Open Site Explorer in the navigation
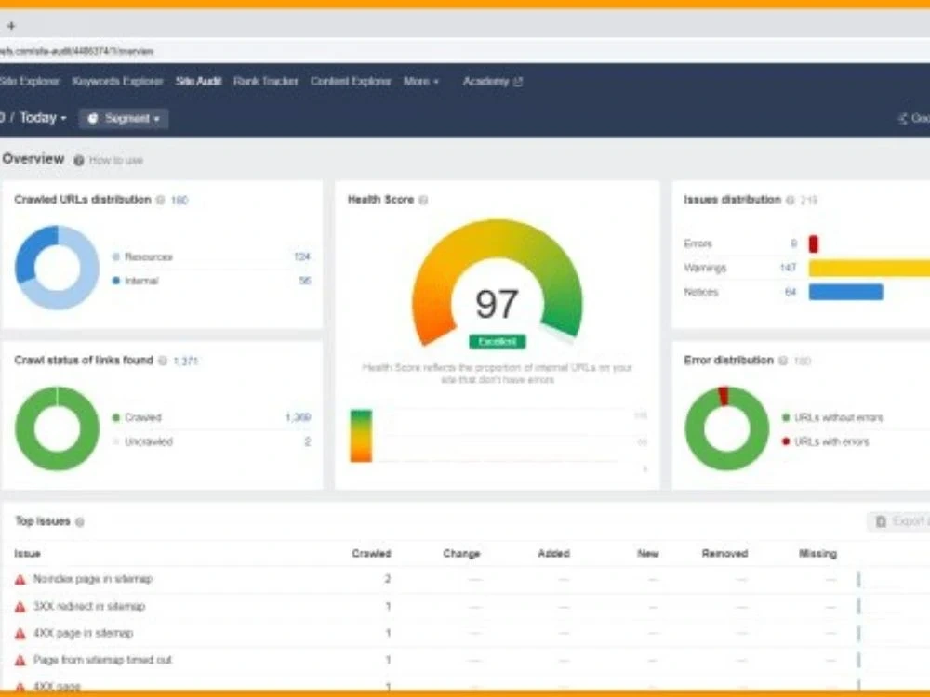This screenshot has width=930, height=697. point(29,81)
